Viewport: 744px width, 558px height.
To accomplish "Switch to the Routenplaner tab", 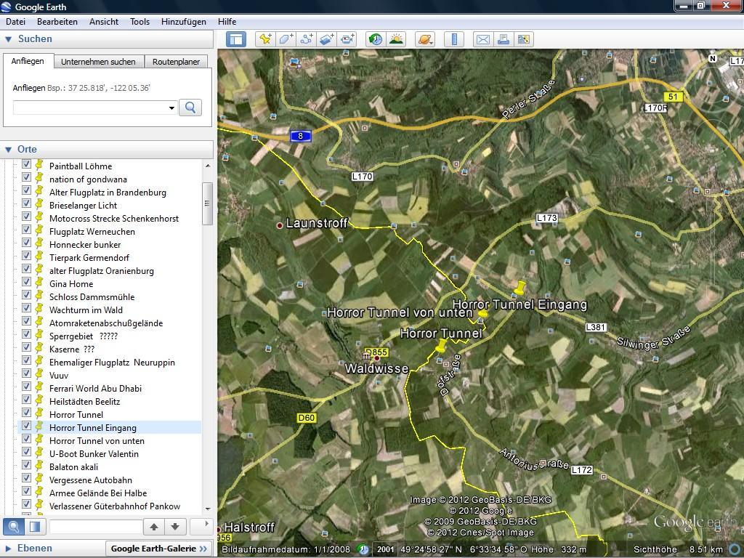I will (x=176, y=62).
